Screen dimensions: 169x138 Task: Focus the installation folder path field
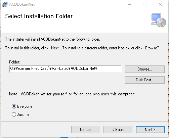point(66,69)
